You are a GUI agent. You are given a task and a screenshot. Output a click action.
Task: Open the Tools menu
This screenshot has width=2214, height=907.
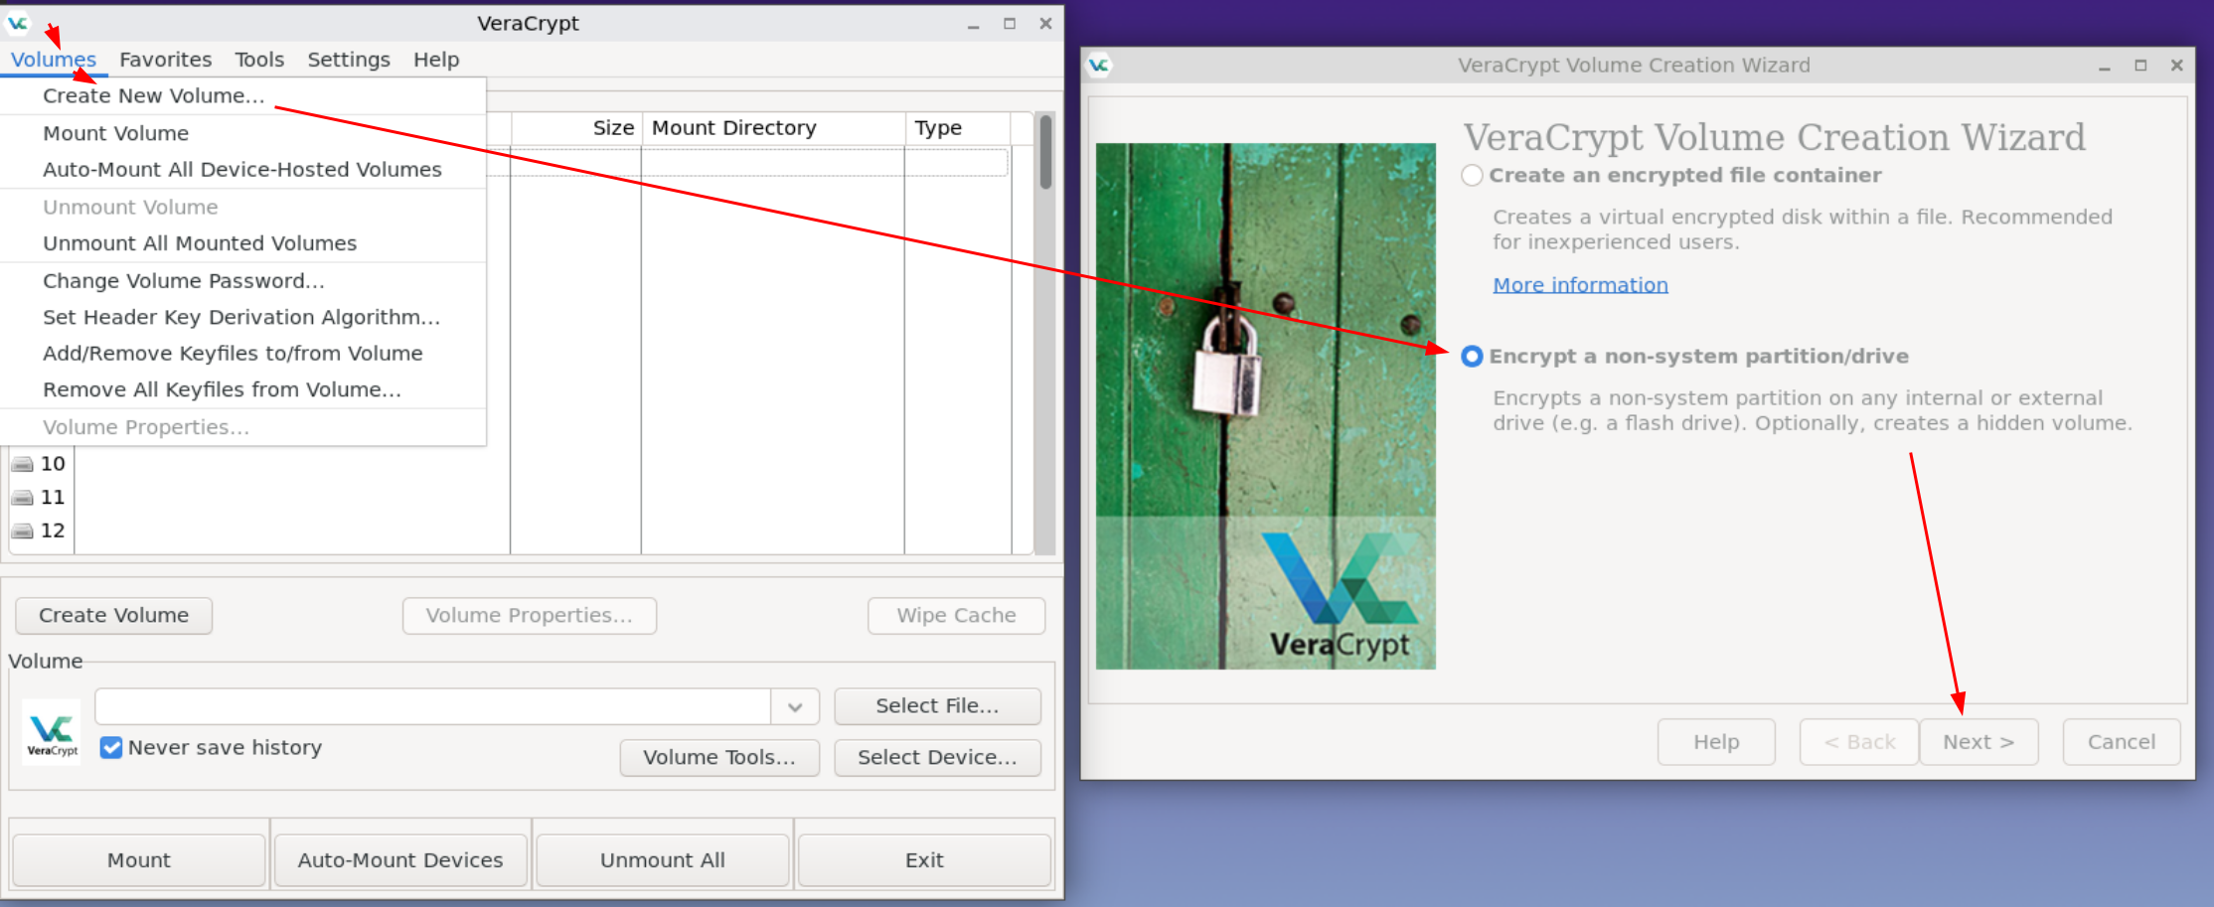click(x=259, y=60)
